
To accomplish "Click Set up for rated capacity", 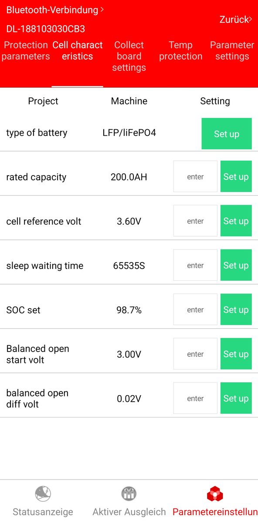I will pyautogui.click(x=236, y=176).
